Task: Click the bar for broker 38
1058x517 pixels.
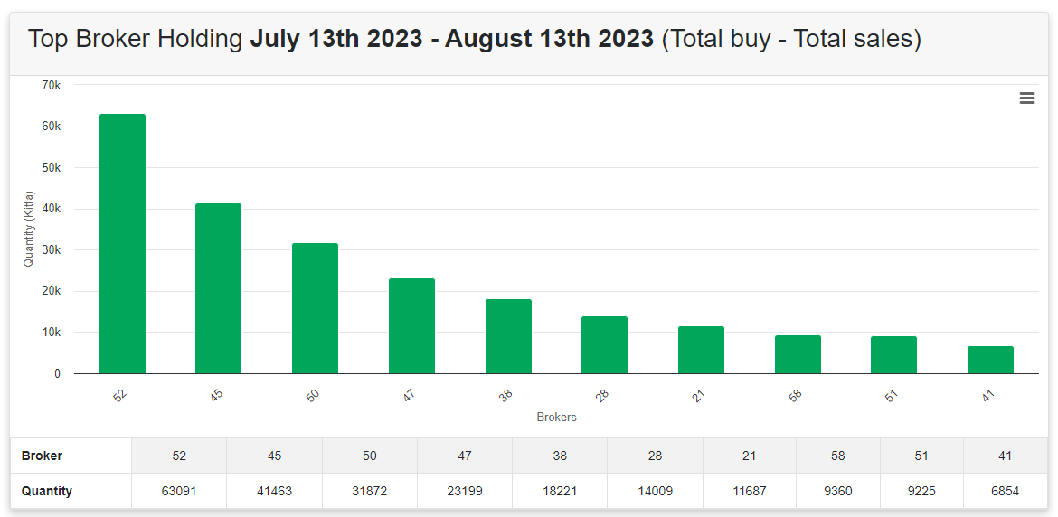Action: point(508,336)
